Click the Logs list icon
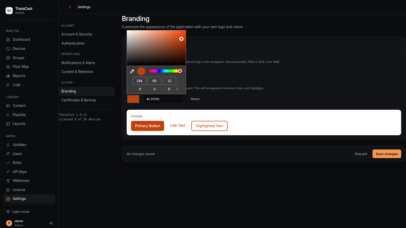 pos(8,85)
